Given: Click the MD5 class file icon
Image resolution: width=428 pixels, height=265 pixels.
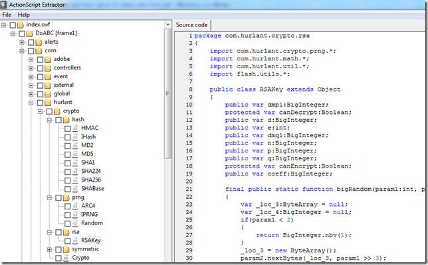Looking at the screenshot, I should coord(75,154).
